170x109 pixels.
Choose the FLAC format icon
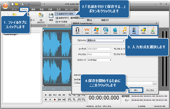[152, 31]
